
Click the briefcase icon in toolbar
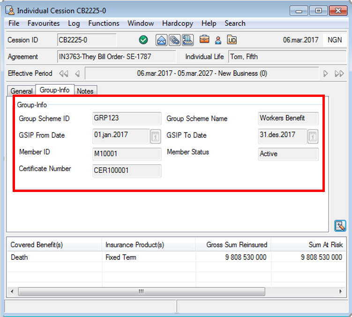click(205, 40)
